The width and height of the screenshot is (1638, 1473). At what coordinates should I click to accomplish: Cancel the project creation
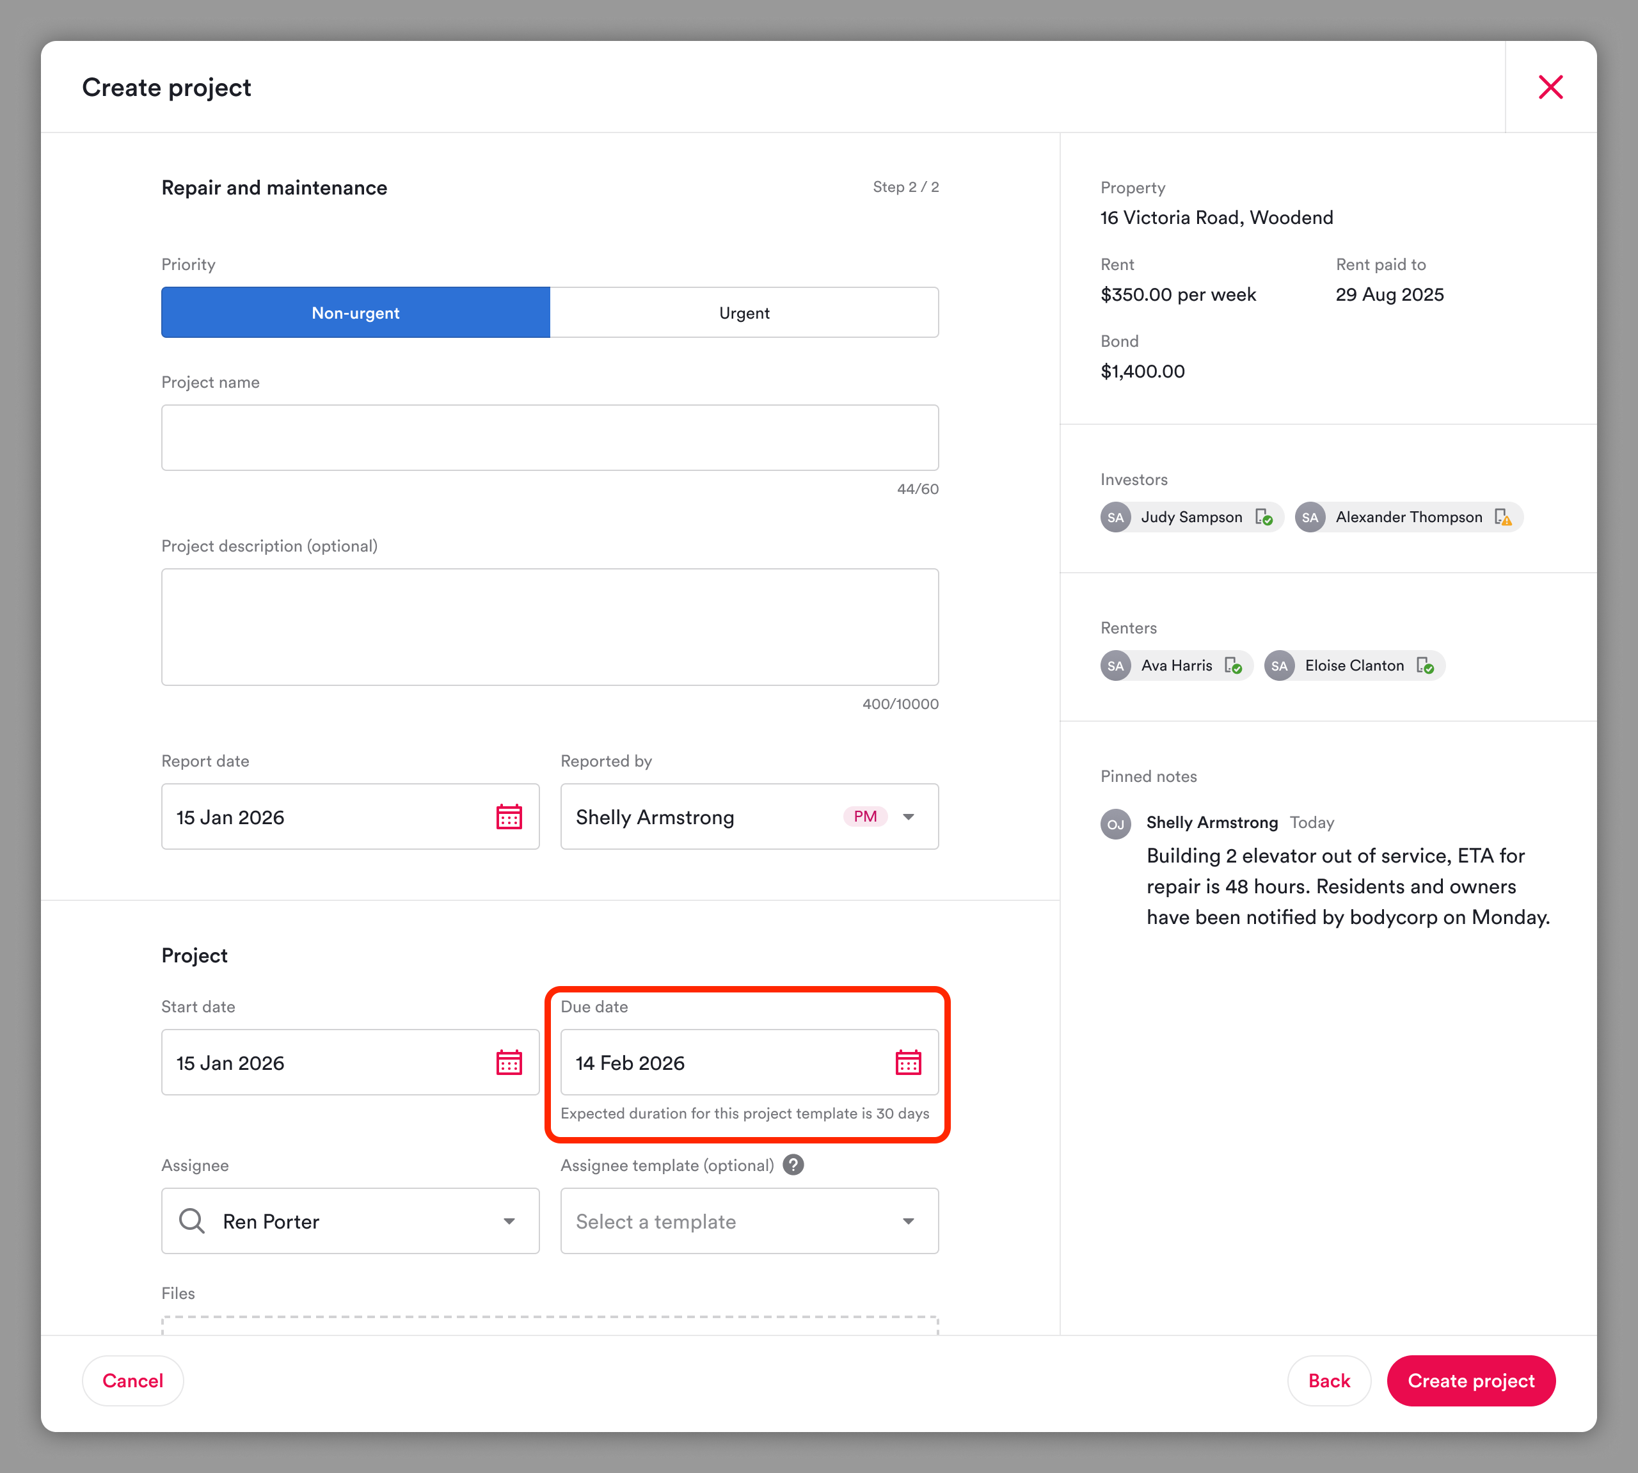[132, 1381]
